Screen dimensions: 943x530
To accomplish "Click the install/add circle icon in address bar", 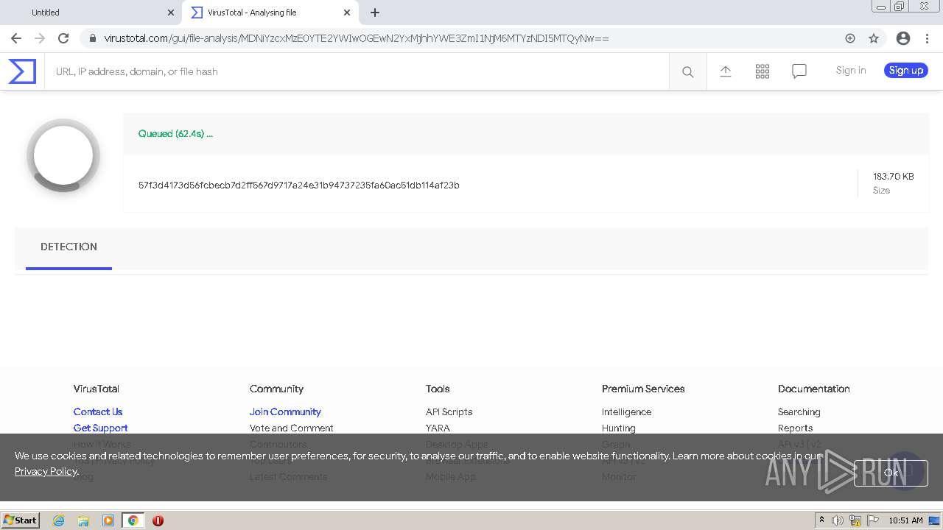I will point(850,38).
